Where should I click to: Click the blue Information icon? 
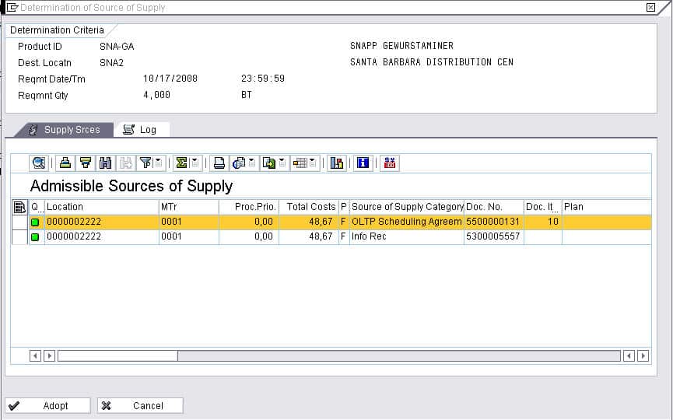[x=363, y=163]
